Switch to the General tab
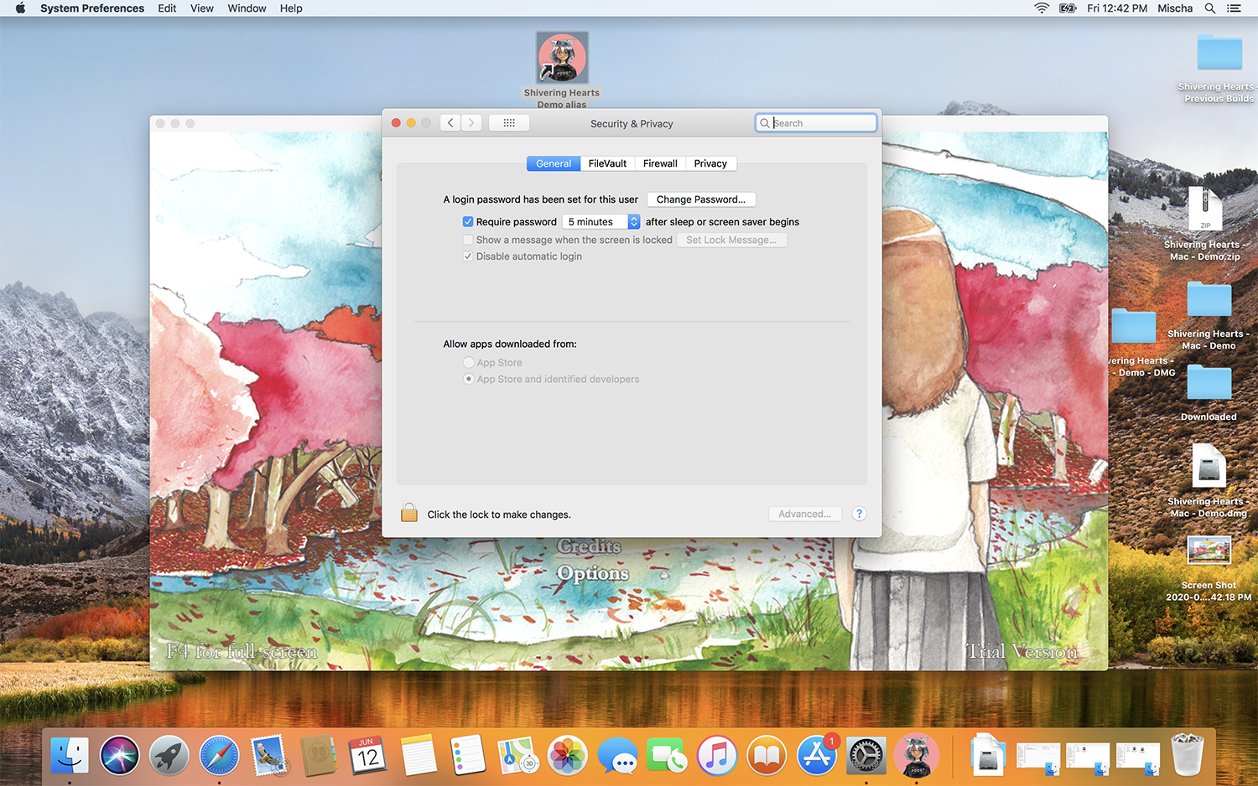Image resolution: width=1258 pixels, height=786 pixels. [554, 163]
